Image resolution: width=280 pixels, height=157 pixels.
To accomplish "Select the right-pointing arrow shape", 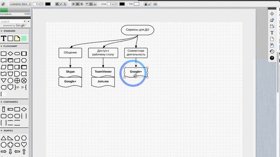I will tap(3, 151).
